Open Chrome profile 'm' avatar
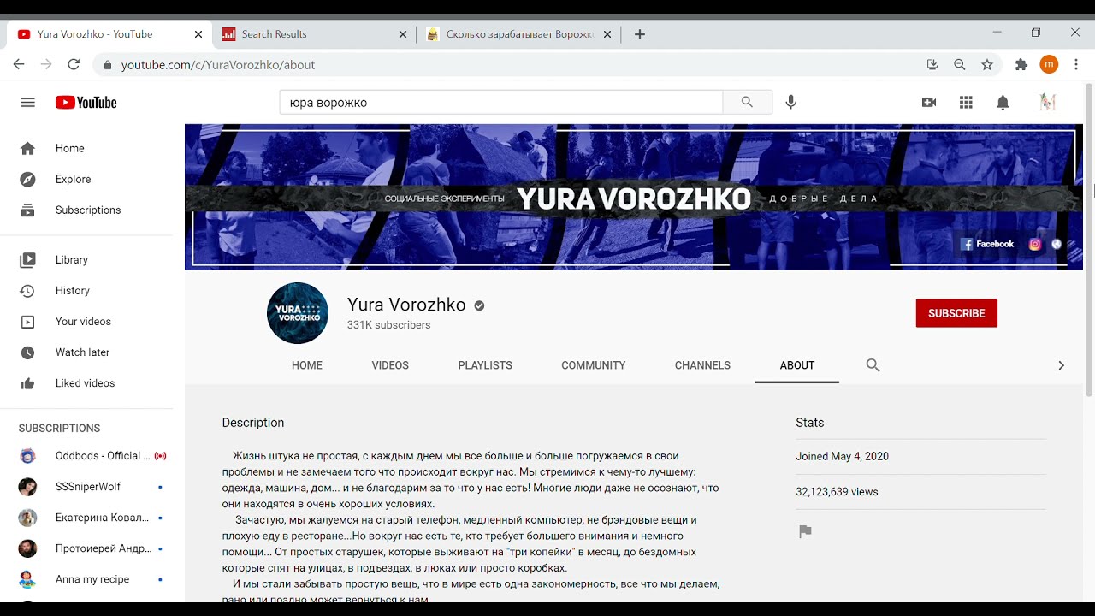The image size is (1095, 616). point(1049,64)
